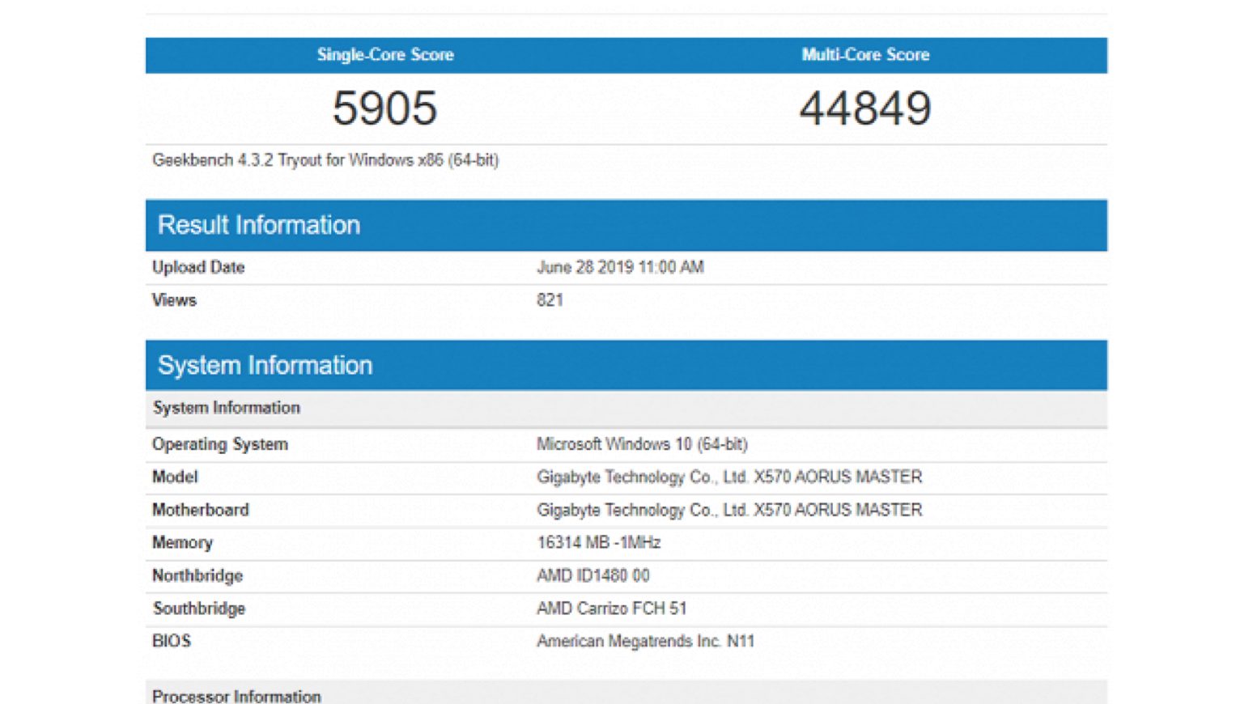Image resolution: width=1253 pixels, height=704 pixels.
Task: Select the Microsoft Windows 10 (64-bit) value
Action: pyautogui.click(x=642, y=444)
